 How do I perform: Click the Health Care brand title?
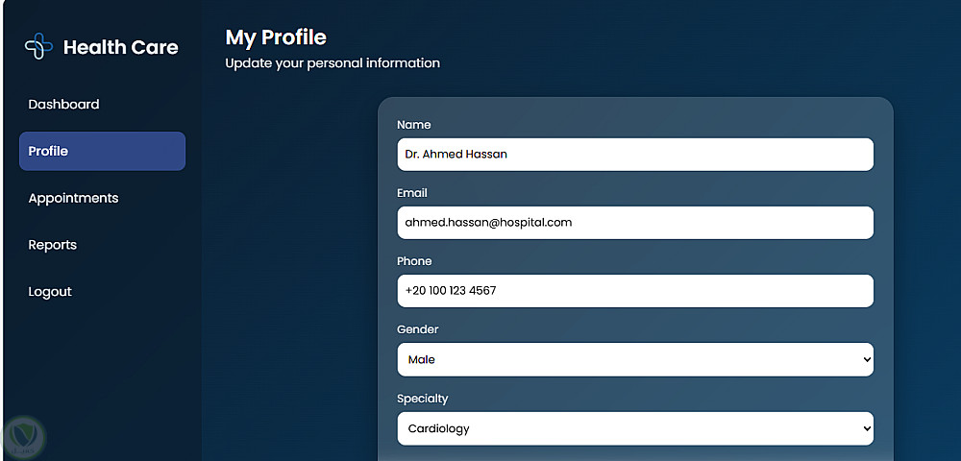(120, 47)
